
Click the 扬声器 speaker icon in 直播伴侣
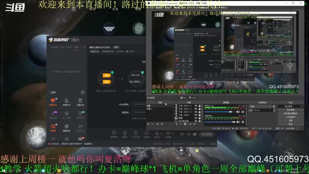168,134
